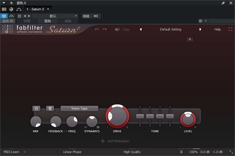
Task: Click the FEEDBACK knob
Action: click(x=56, y=121)
